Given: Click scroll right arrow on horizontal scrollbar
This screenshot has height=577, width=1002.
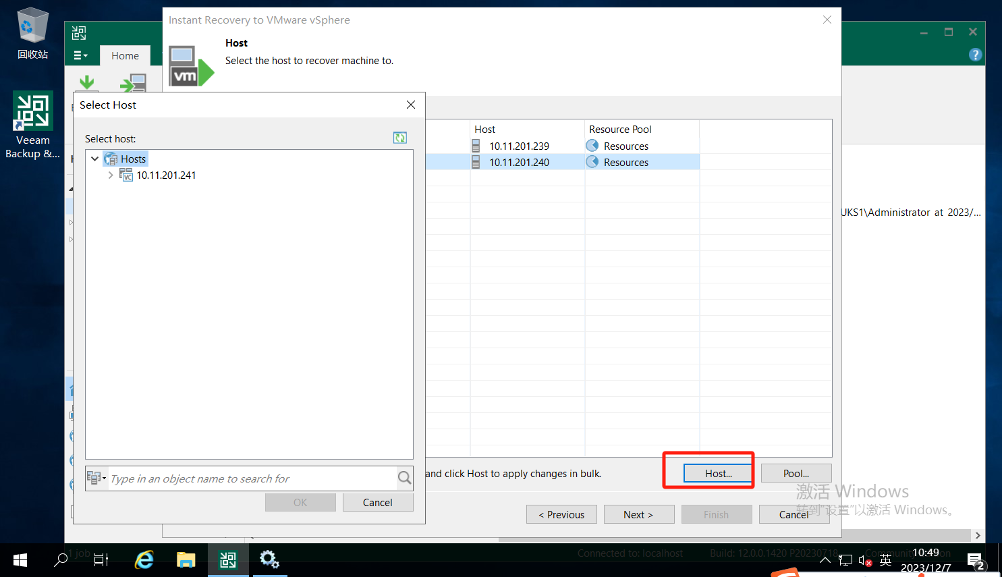Looking at the screenshot, I should pyautogui.click(x=978, y=536).
